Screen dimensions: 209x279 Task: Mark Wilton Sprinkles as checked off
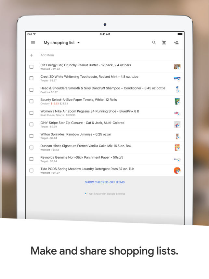32,136
